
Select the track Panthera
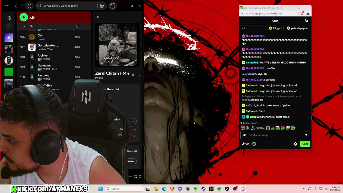click(54, 77)
